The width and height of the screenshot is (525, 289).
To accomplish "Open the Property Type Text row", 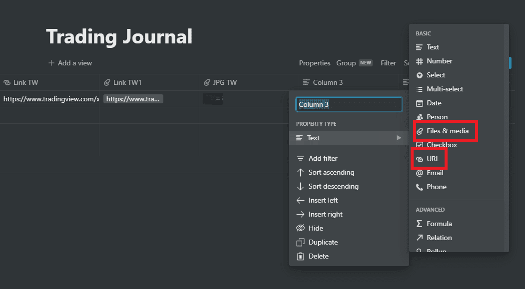I will tap(349, 138).
